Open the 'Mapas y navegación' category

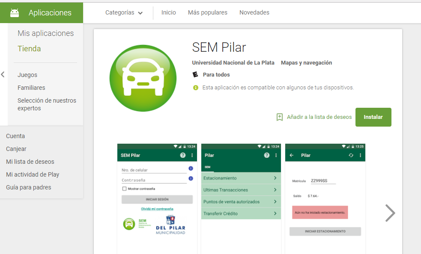tap(306, 63)
